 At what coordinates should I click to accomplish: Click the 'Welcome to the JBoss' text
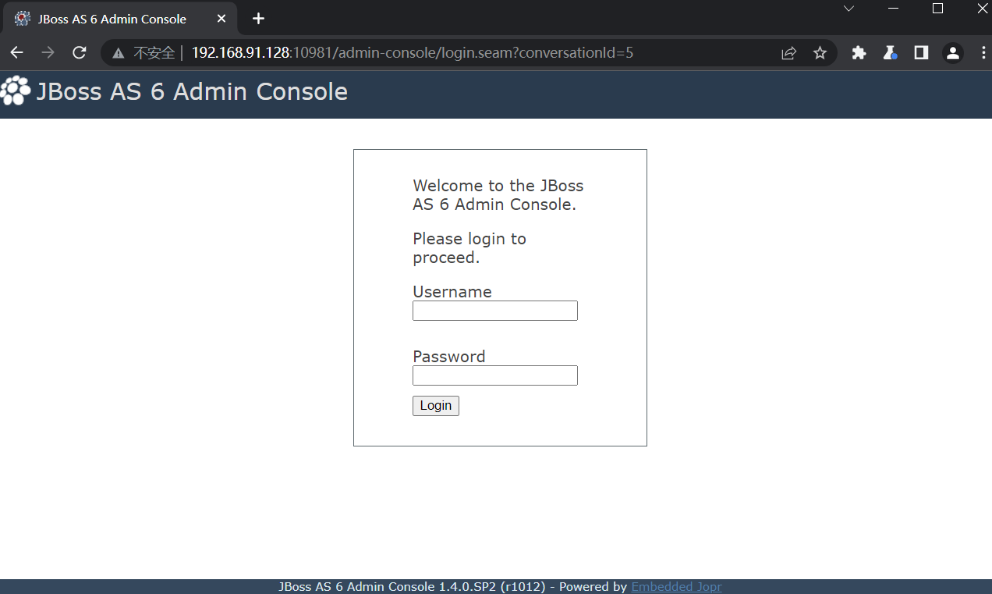498,186
